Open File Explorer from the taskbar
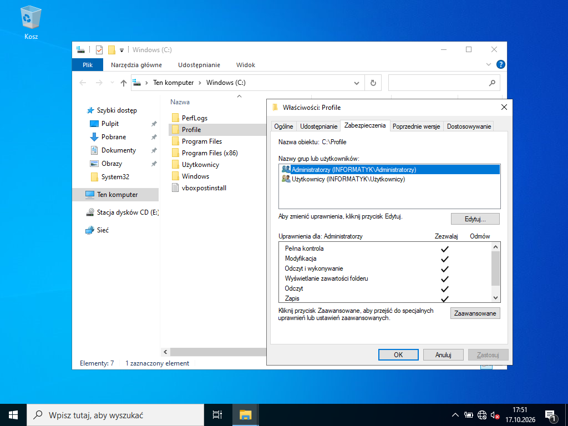The height and width of the screenshot is (426, 568). coord(245,415)
